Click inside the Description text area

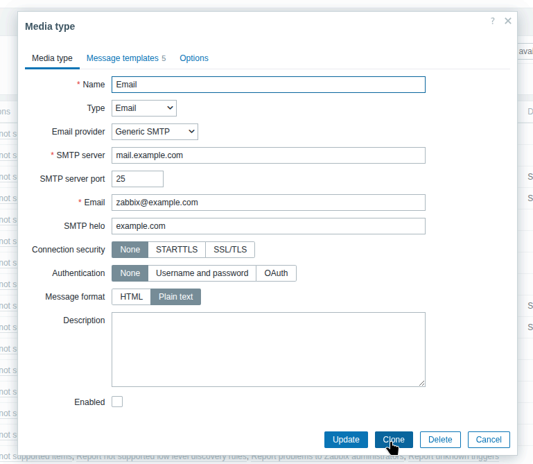tap(268, 350)
